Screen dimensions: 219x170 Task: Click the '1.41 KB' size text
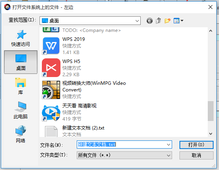point(71,53)
